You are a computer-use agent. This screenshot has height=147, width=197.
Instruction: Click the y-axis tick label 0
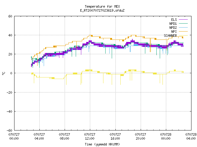[x=11, y=73]
